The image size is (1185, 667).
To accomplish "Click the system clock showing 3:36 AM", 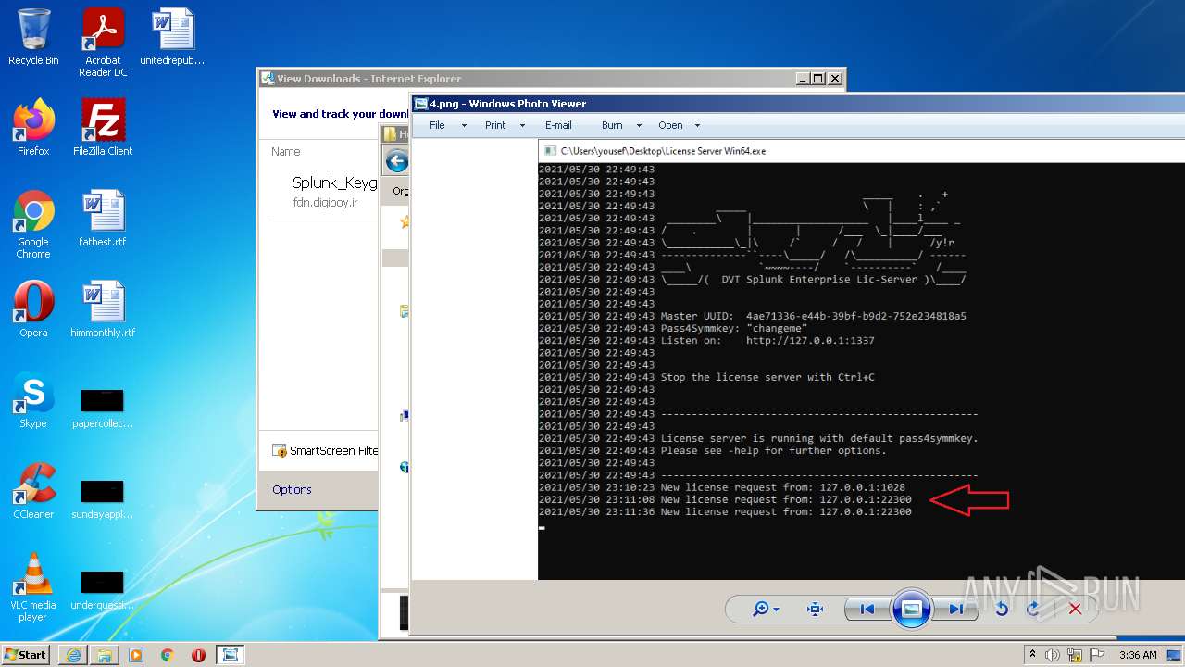I will [1138, 655].
